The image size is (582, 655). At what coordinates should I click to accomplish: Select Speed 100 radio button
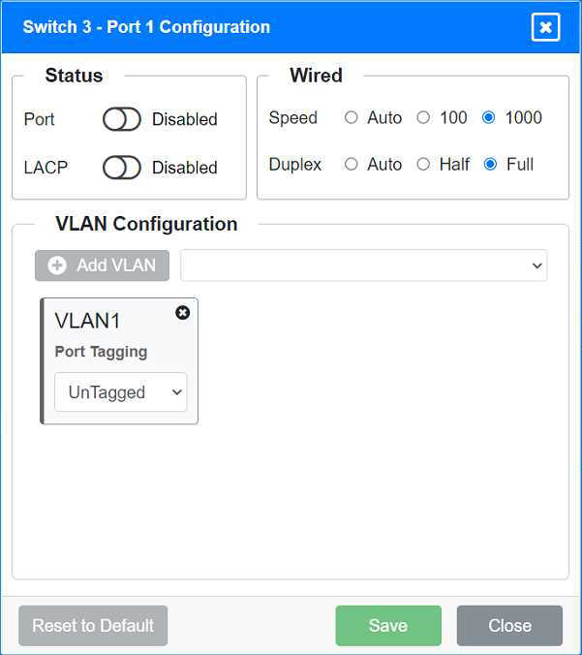pyautogui.click(x=423, y=117)
